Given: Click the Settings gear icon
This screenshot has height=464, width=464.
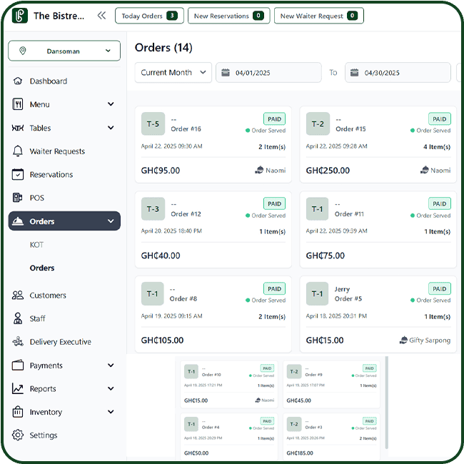Looking at the screenshot, I should point(18,435).
